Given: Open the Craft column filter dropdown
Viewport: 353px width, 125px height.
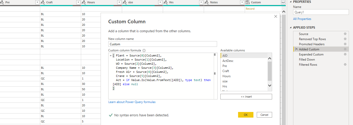Looking at the screenshot, I should point(78,2).
